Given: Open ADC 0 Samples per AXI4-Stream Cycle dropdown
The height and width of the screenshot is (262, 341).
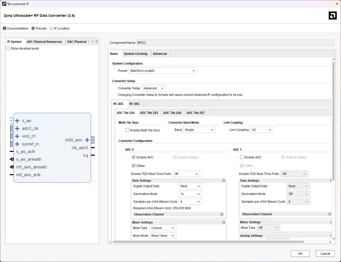Looking at the screenshot, I should click(191, 202).
